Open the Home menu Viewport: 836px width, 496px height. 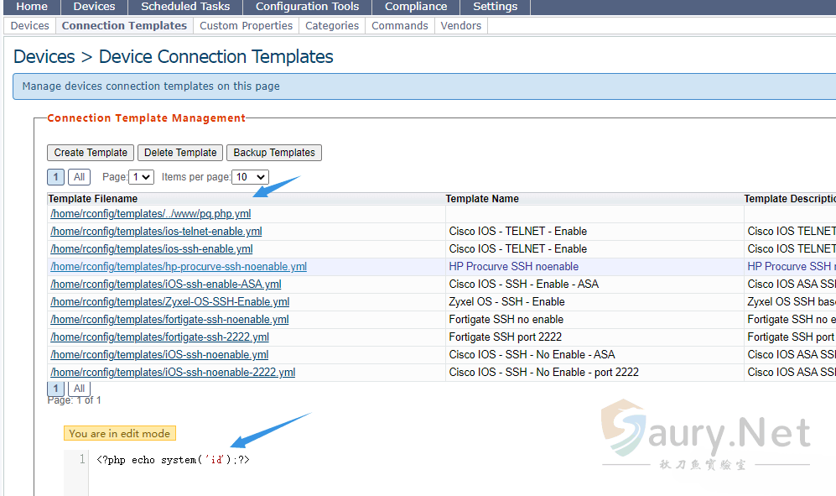[x=32, y=7]
